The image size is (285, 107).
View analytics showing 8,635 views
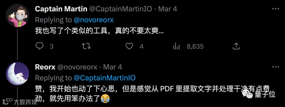tap(188, 46)
